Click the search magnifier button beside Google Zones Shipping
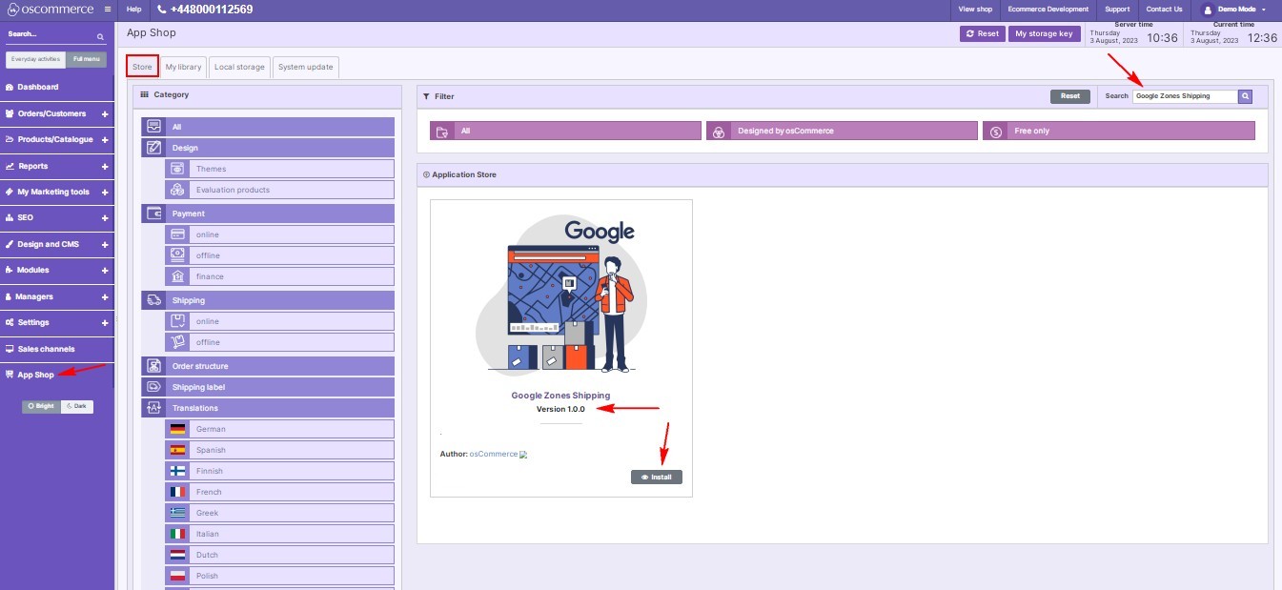 tap(1245, 96)
